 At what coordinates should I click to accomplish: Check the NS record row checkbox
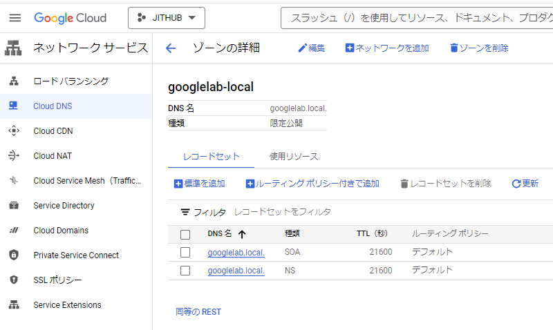tap(185, 271)
